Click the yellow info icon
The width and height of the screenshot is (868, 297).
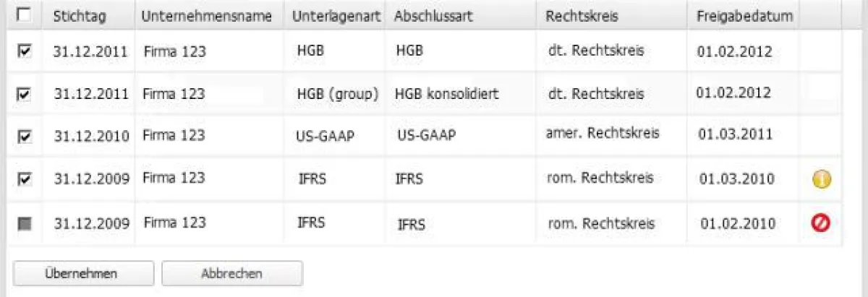point(821,180)
